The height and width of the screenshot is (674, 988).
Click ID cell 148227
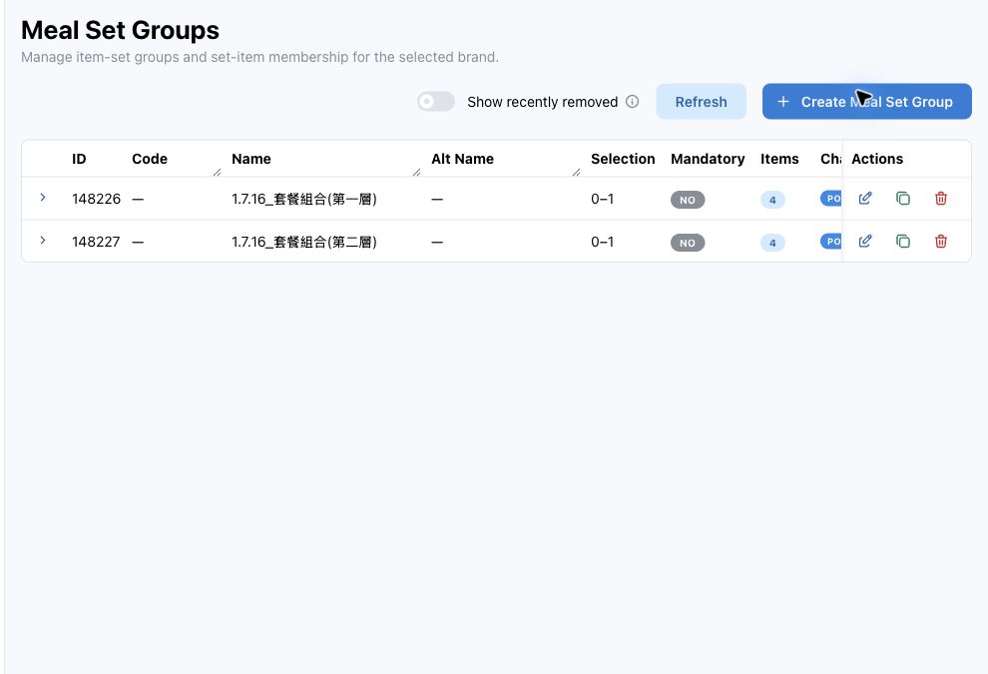click(96, 242)
